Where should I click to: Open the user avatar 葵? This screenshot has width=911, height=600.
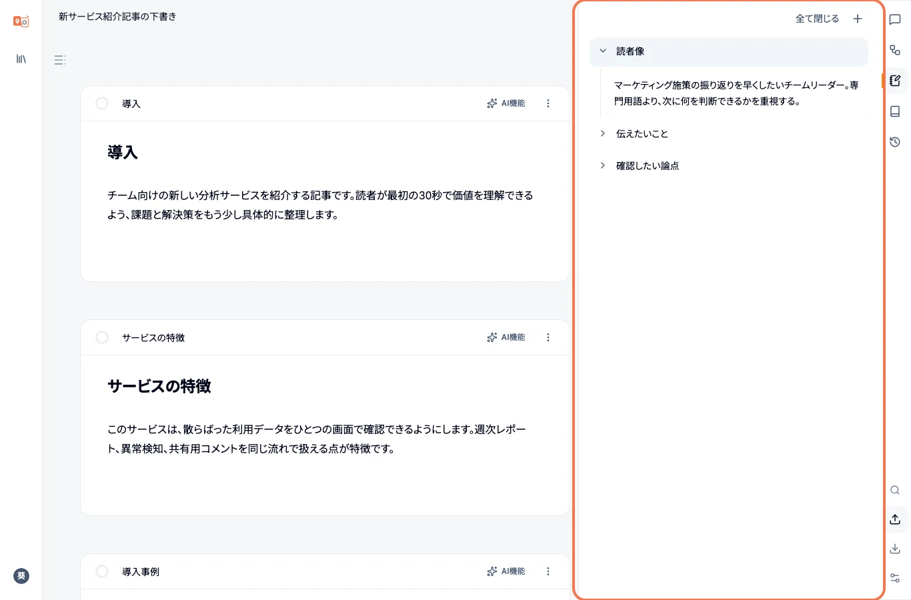pos(21,576)
